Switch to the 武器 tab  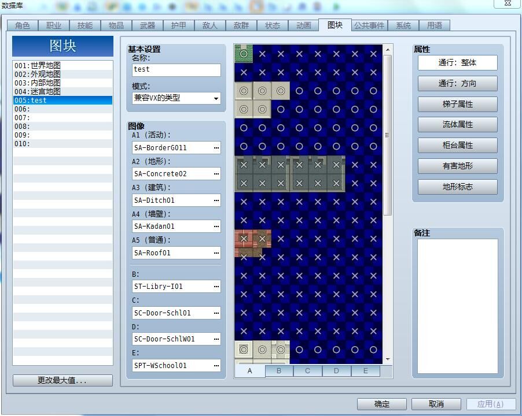coord(148,25)
